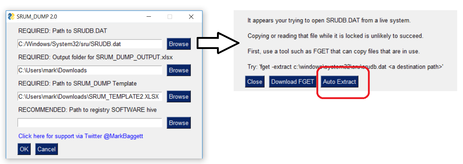Minimize the SRUM_DUMP 2.0 window
This screenshot has width=463, height=164.
point(148,17)
